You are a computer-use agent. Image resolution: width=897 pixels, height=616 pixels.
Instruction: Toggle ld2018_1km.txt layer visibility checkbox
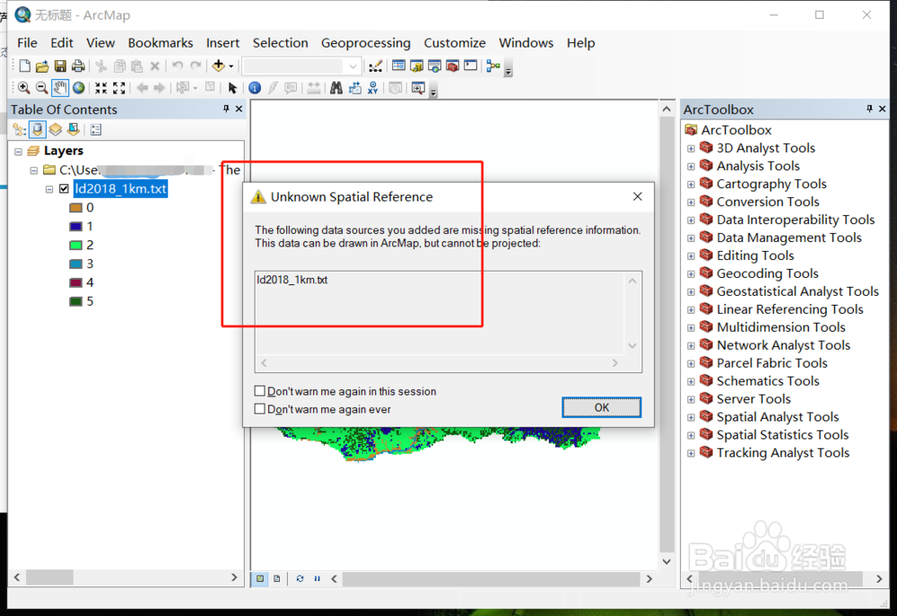pyautogui.click(x=64, y=189)
